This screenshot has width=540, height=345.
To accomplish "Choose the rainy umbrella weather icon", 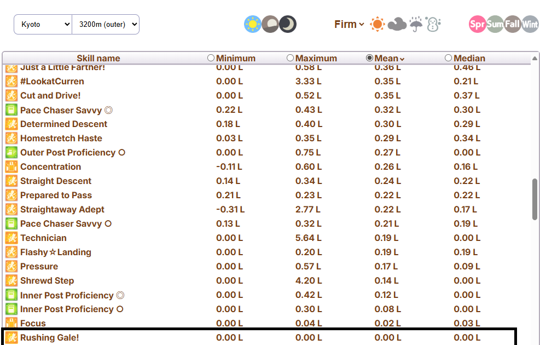I will [416, 24].
